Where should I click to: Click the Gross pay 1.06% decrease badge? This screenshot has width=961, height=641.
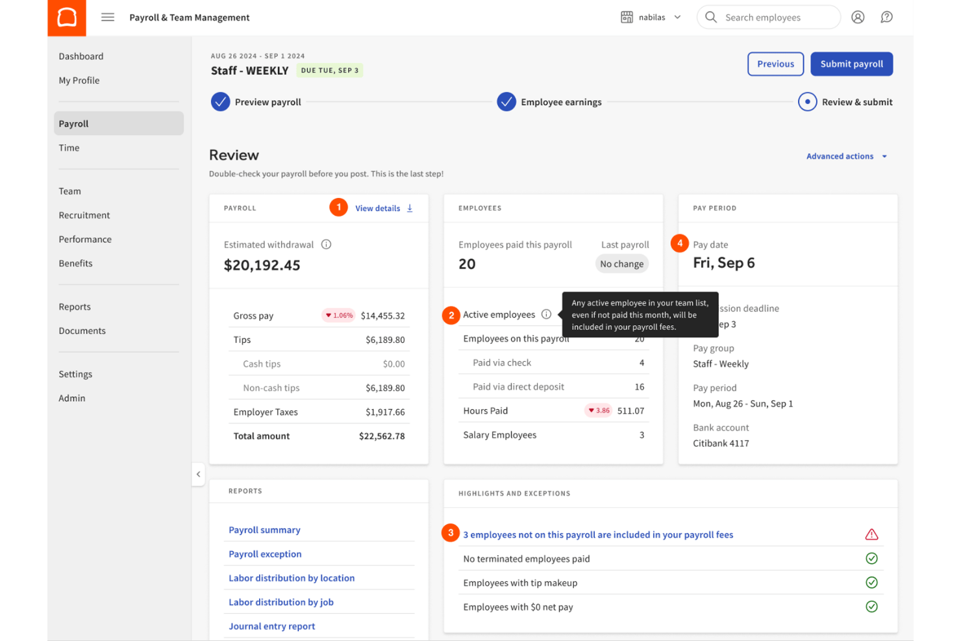338,316
